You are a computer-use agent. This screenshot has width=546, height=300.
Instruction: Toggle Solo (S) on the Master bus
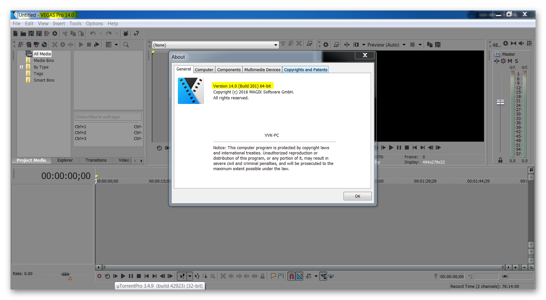click(516, 61)
